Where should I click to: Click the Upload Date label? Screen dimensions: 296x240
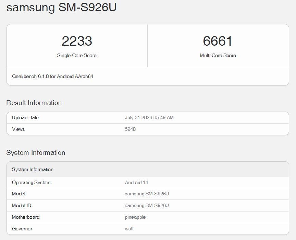click(x=25, y=118)
